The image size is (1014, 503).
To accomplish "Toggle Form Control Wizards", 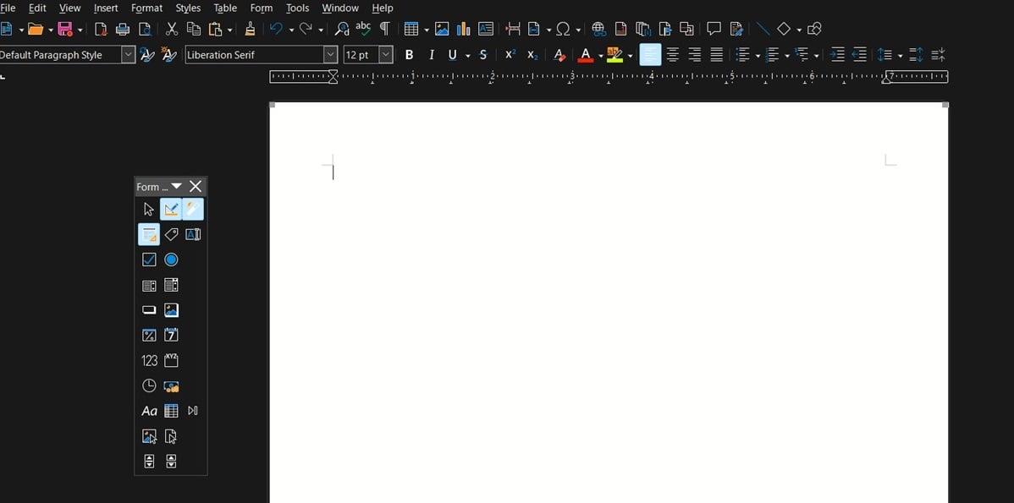I will coord(193,209).
